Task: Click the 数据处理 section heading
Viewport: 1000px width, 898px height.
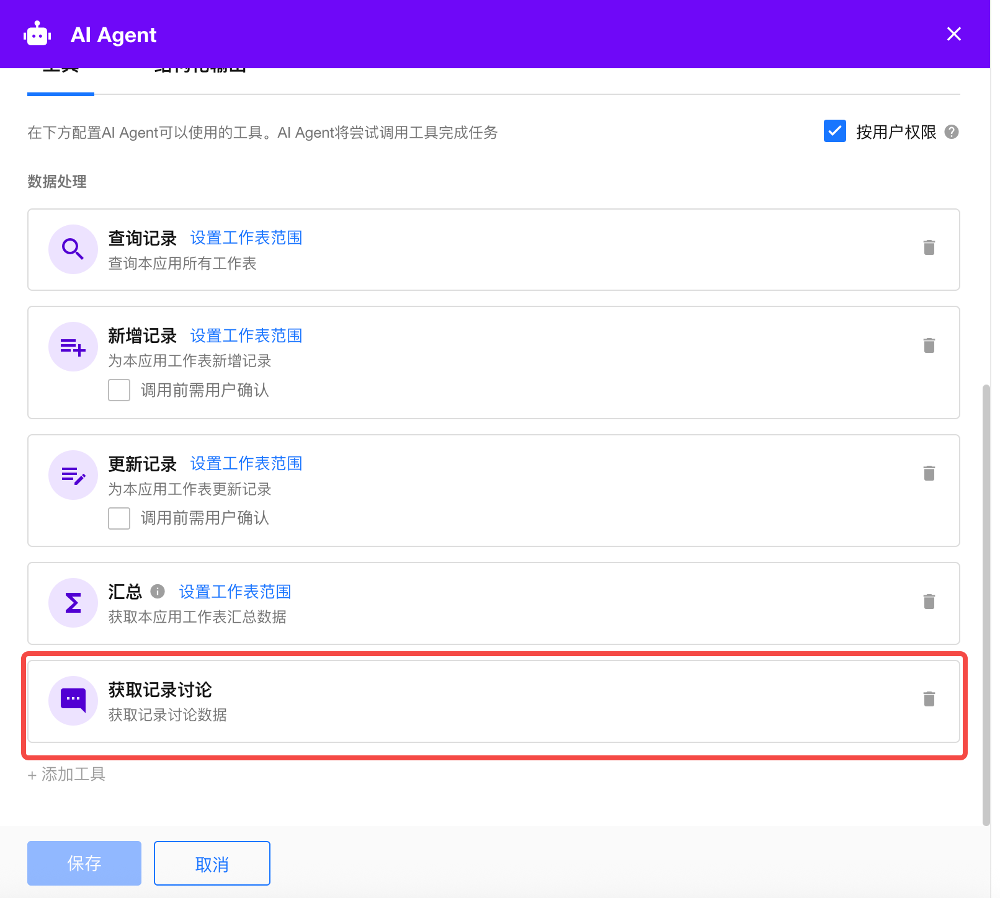Action: click(57, 182)
